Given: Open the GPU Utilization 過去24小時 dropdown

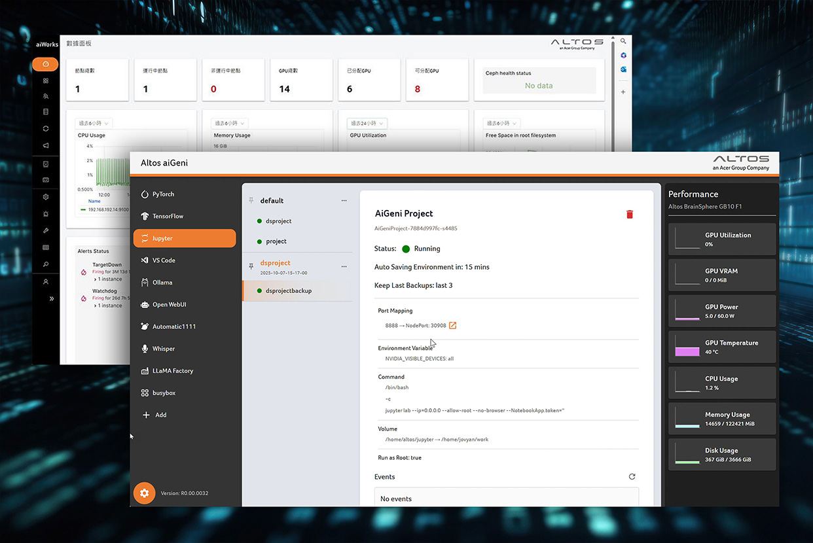Looking at the screenshot, I should click(x=367, y=123).
